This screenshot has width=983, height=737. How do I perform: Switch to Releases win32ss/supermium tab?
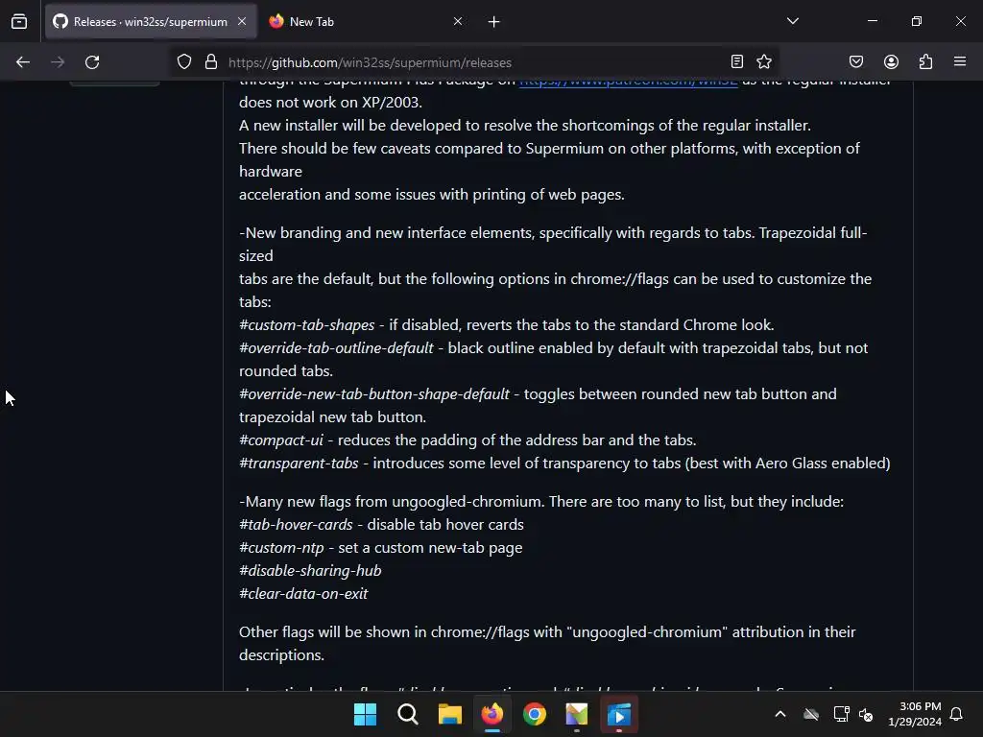151,21
